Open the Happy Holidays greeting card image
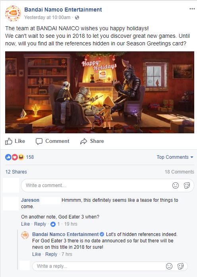This screenshot has height=277, width=197. coord(100,92)
